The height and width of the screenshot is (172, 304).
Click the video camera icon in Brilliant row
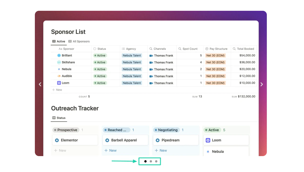[x=151, y=56]
